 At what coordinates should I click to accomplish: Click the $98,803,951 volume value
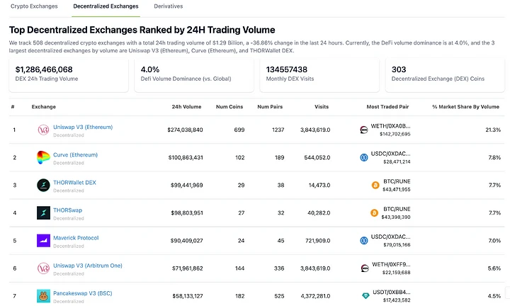[187, 212]
